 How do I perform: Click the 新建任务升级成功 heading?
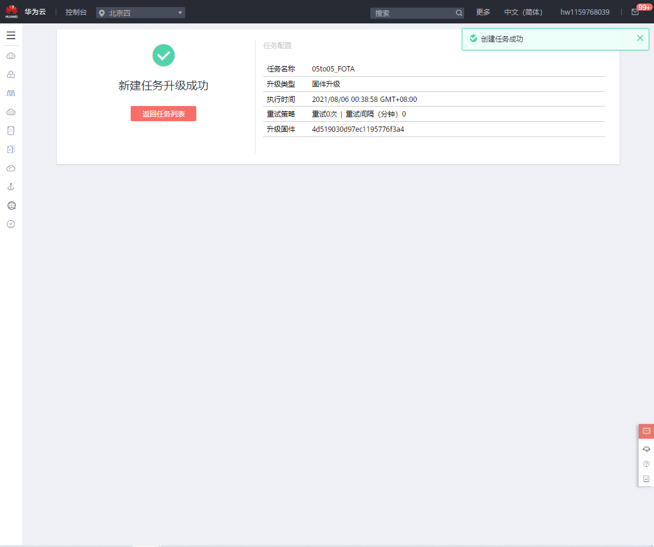(x=163, y=86)
